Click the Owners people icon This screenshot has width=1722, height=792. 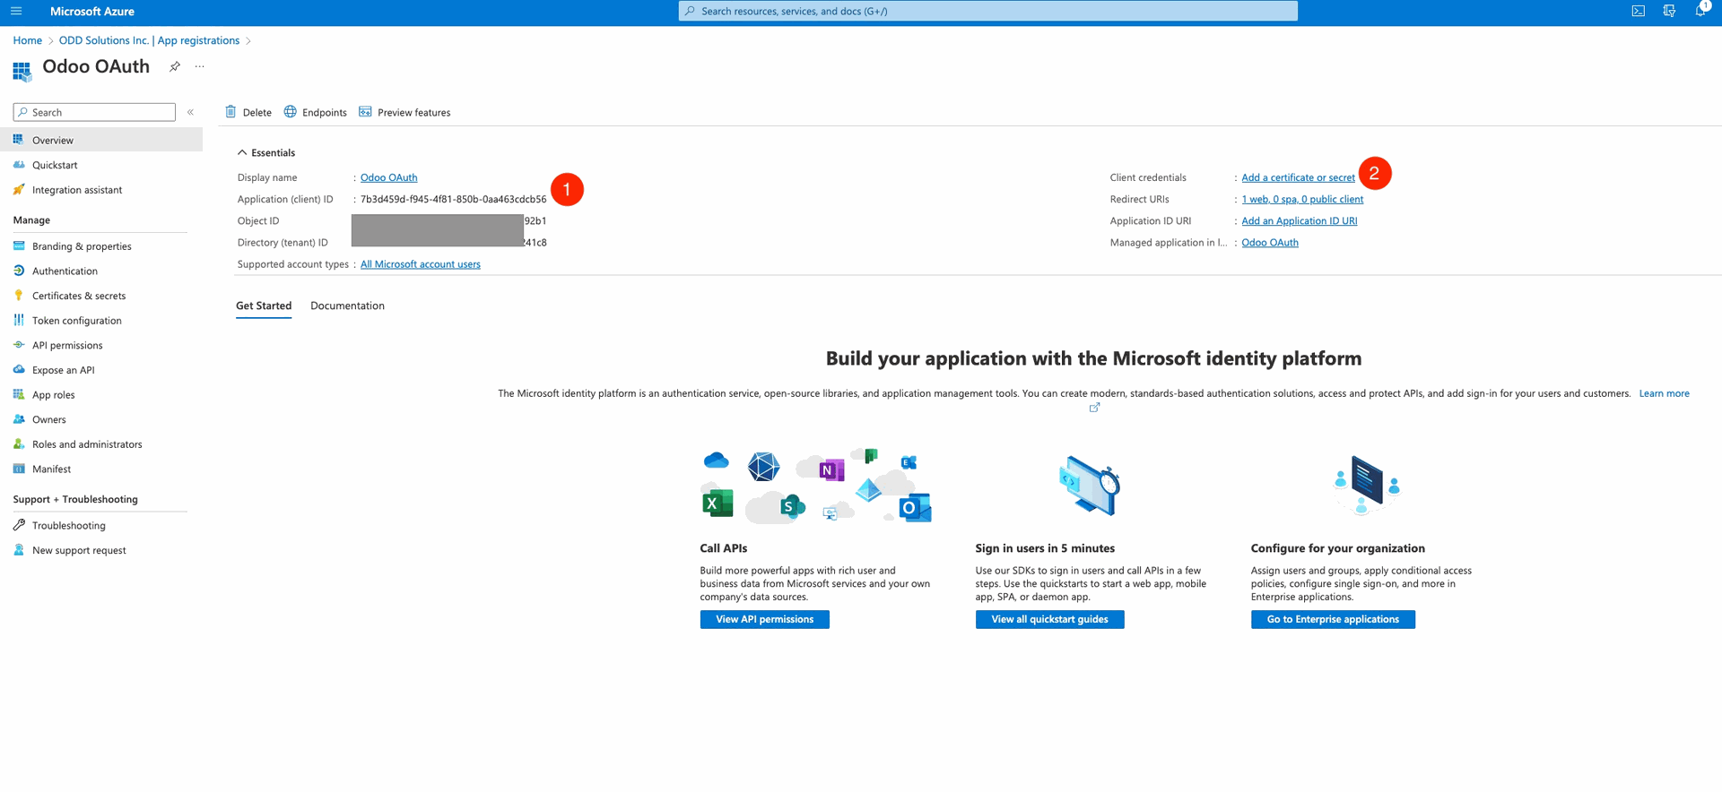(x=19, y=419)
